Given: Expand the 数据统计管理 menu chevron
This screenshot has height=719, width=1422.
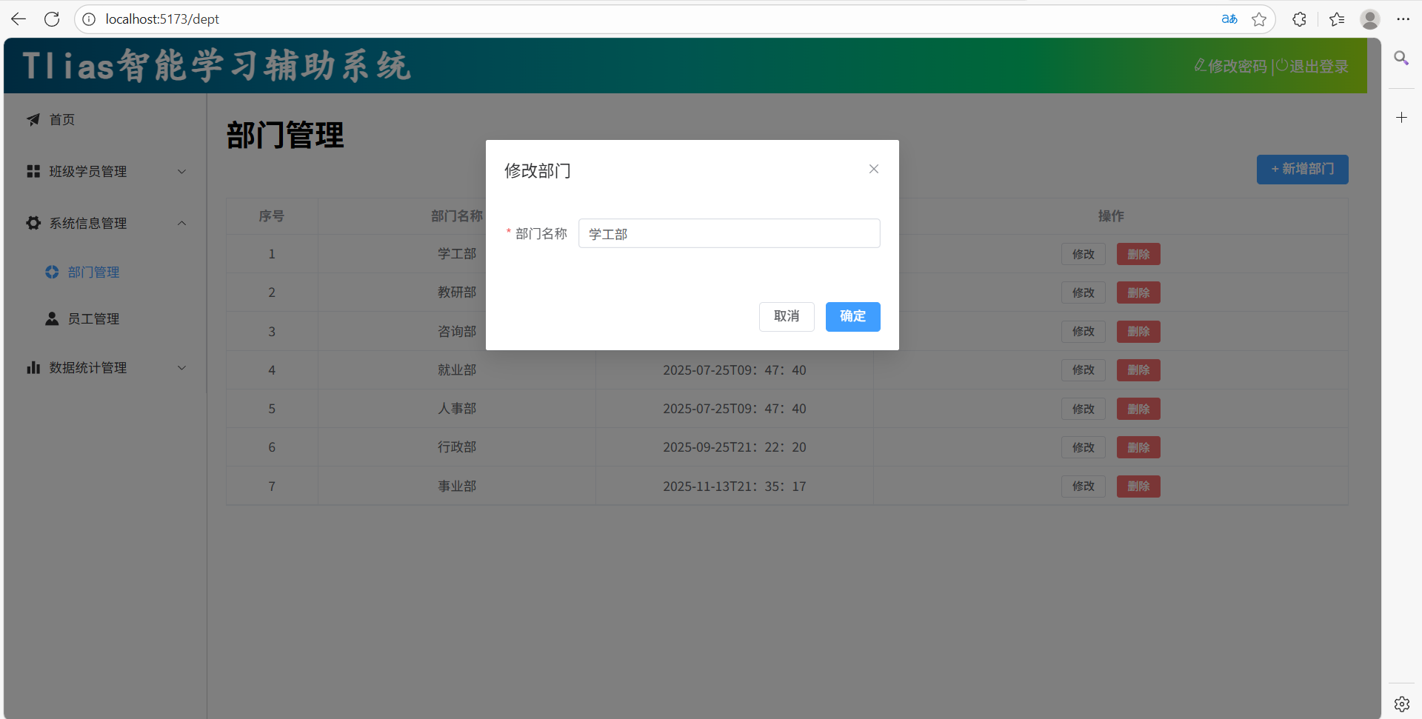Looking at the screenshot, I should point(181,367).
